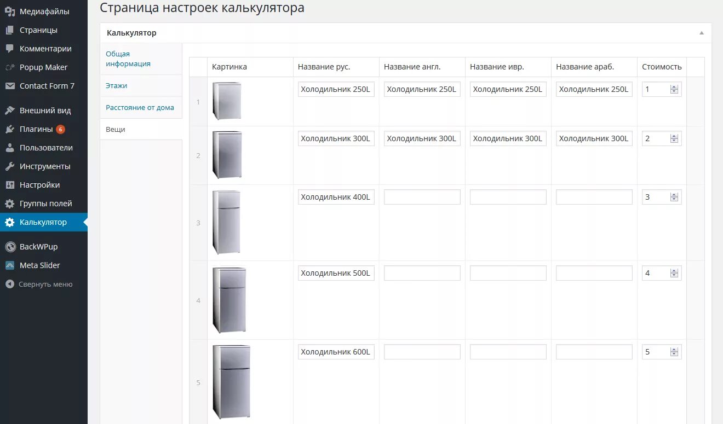Click the Холодильник 250L fridge thumbnail
The width and height of the screenshot is (723, 424).
coord(227,101)
